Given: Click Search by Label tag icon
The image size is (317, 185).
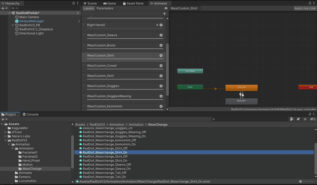Looking at the screenshot, I should point(298,119).
